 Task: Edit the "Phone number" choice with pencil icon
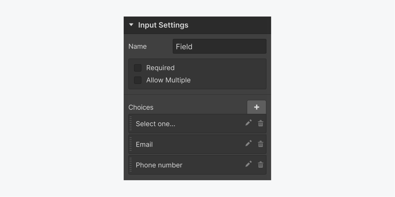point(248,165)
